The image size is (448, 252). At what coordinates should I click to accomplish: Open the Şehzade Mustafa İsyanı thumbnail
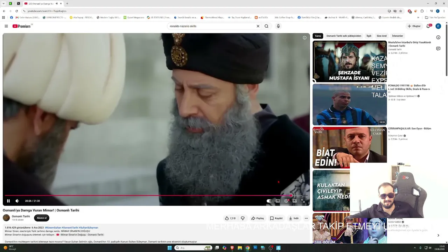click(x=350, y=62)
